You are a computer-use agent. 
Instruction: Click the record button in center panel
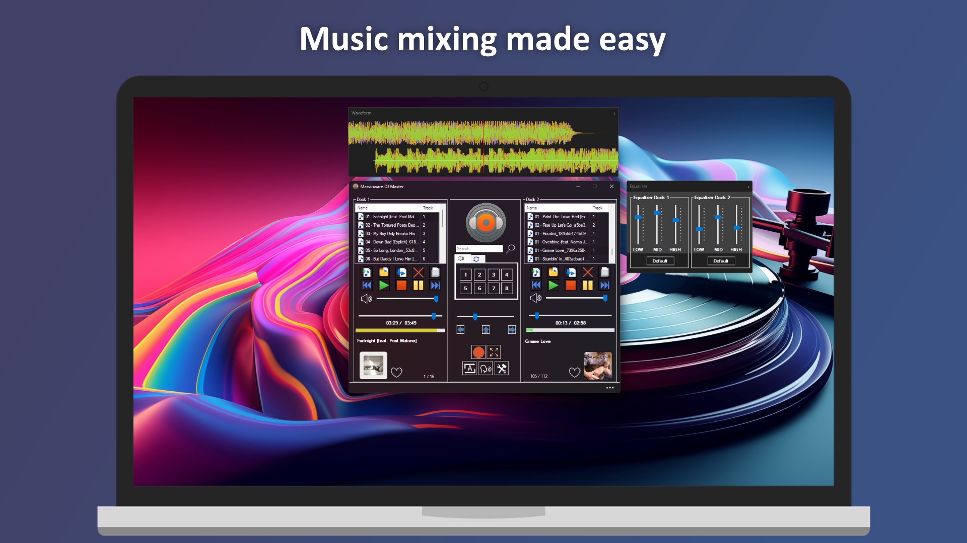click(x=478, y=352)
